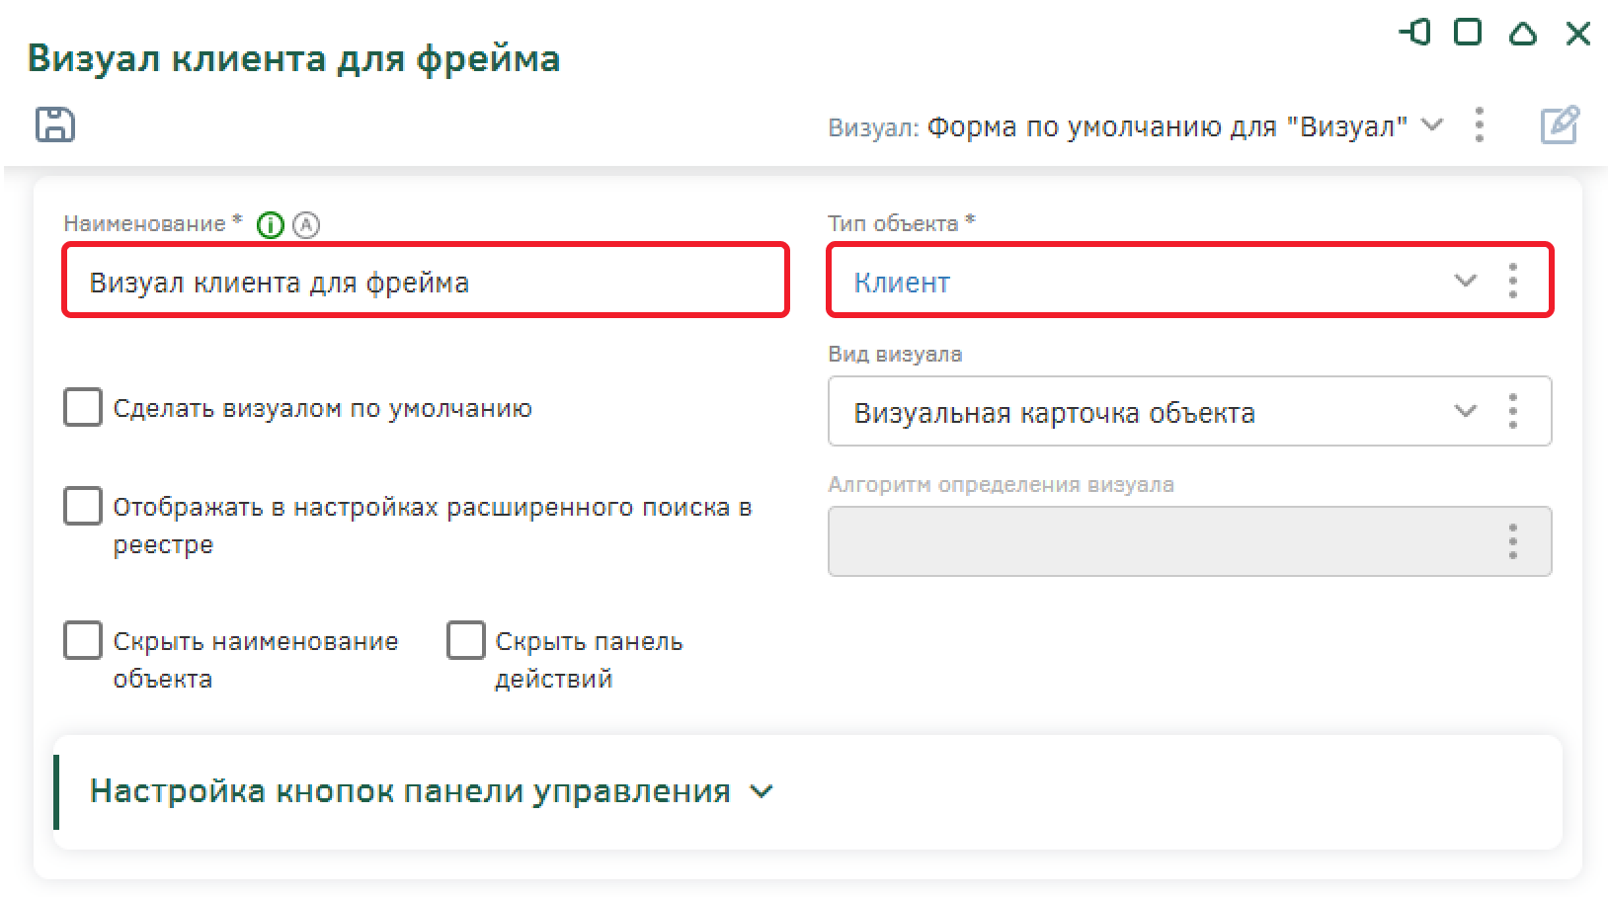This screenshot has width=1608, height=897.
Task: Click the green info icon near Наименование
Action: [270, 225]
